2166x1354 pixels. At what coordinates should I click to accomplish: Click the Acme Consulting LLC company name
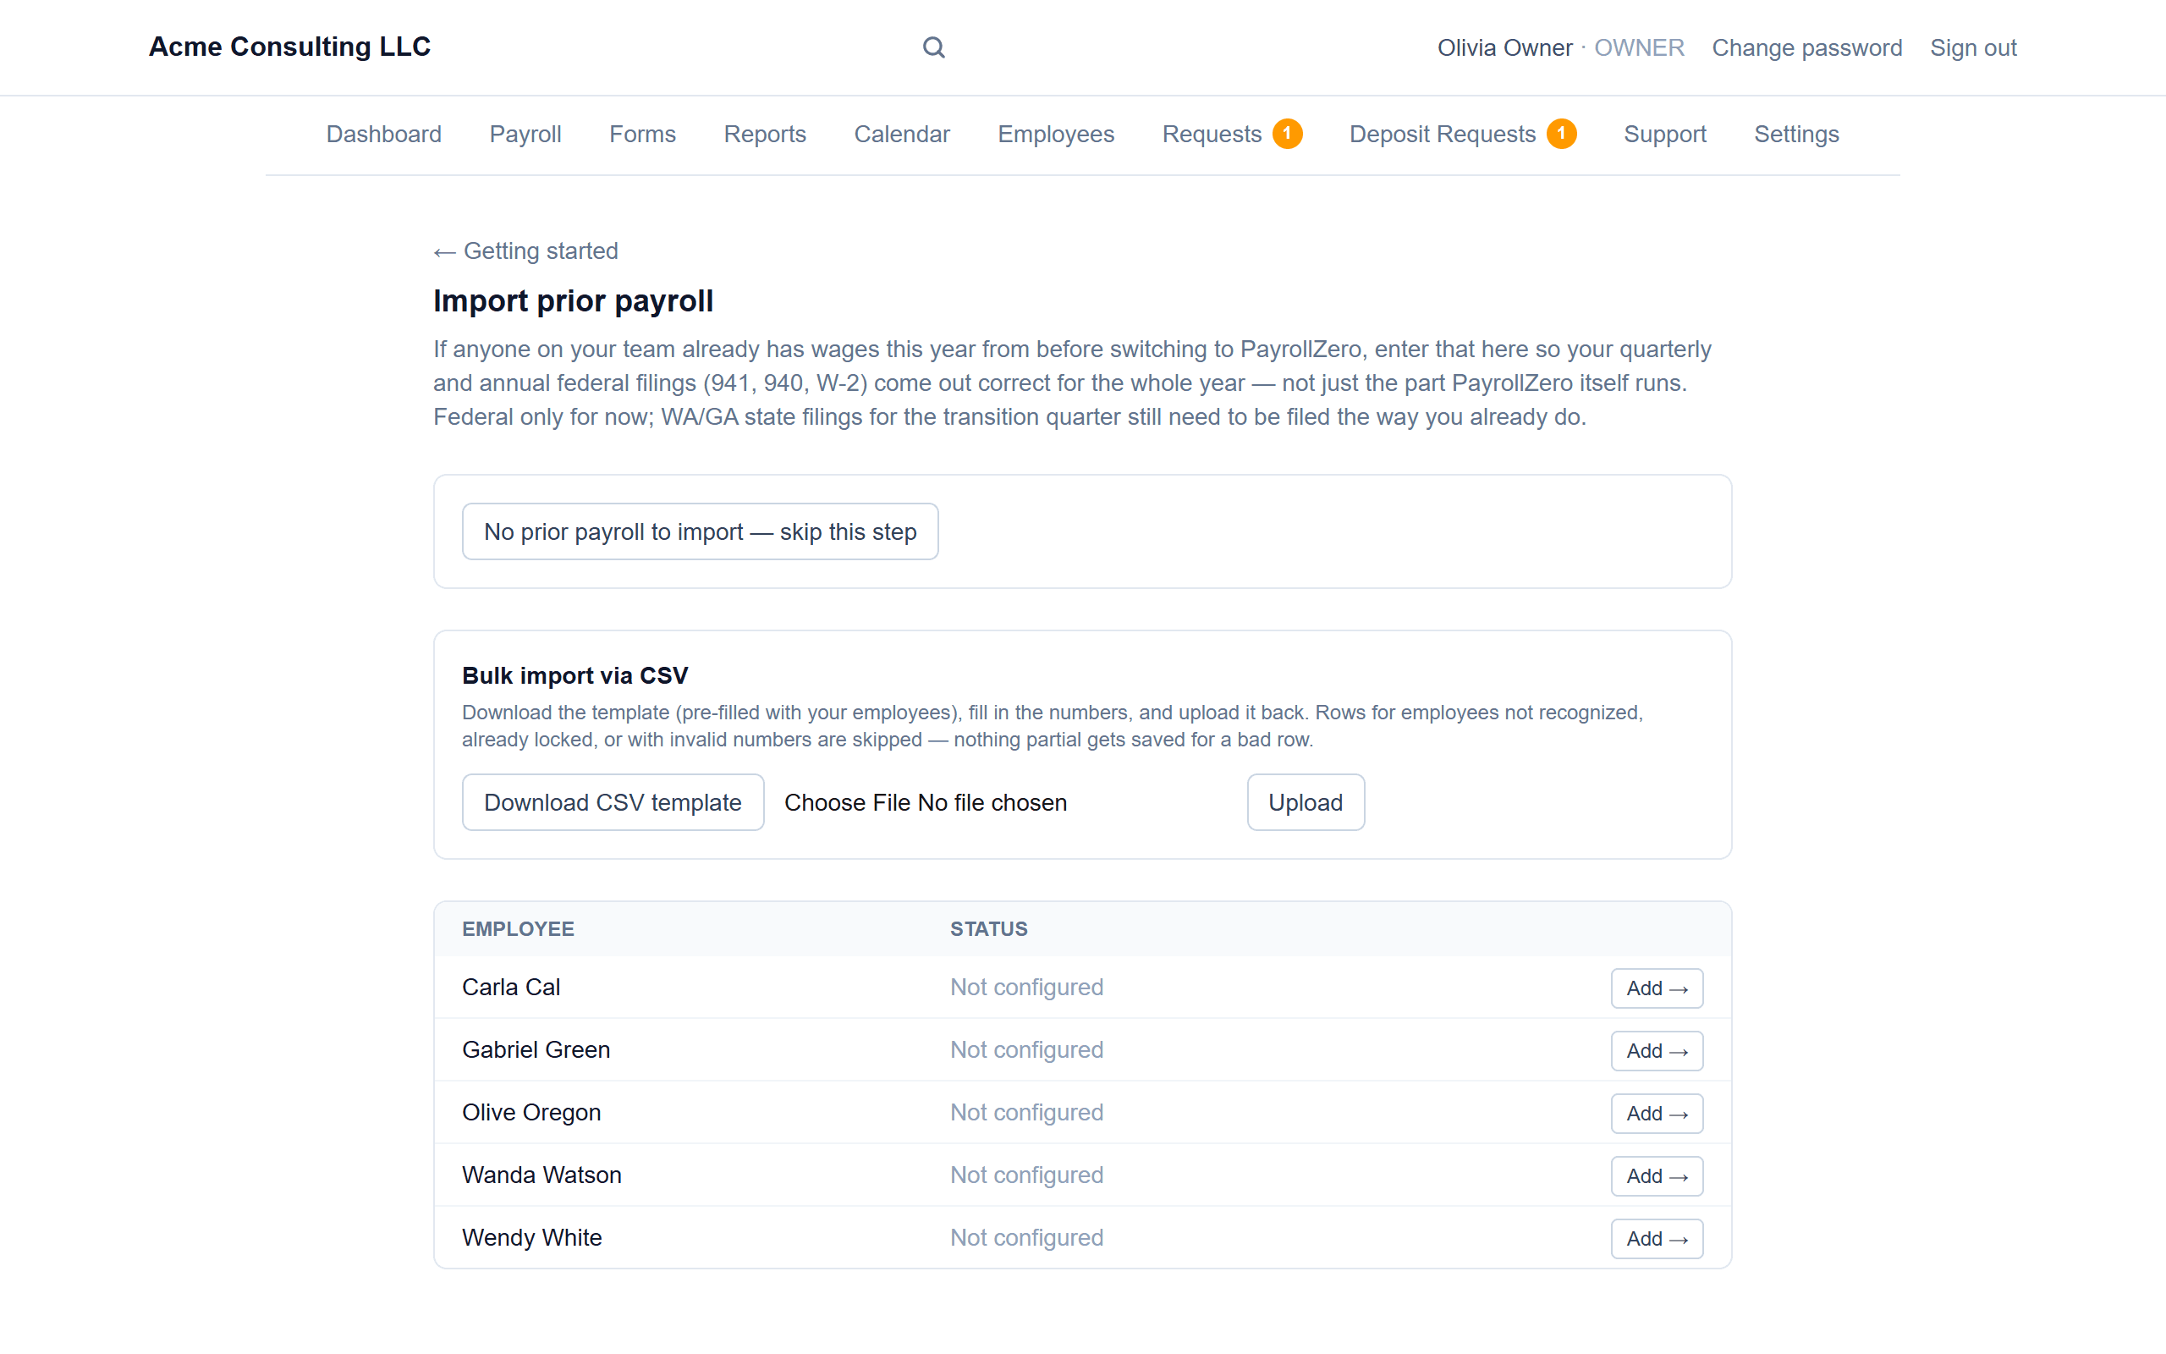coord(289,47)
